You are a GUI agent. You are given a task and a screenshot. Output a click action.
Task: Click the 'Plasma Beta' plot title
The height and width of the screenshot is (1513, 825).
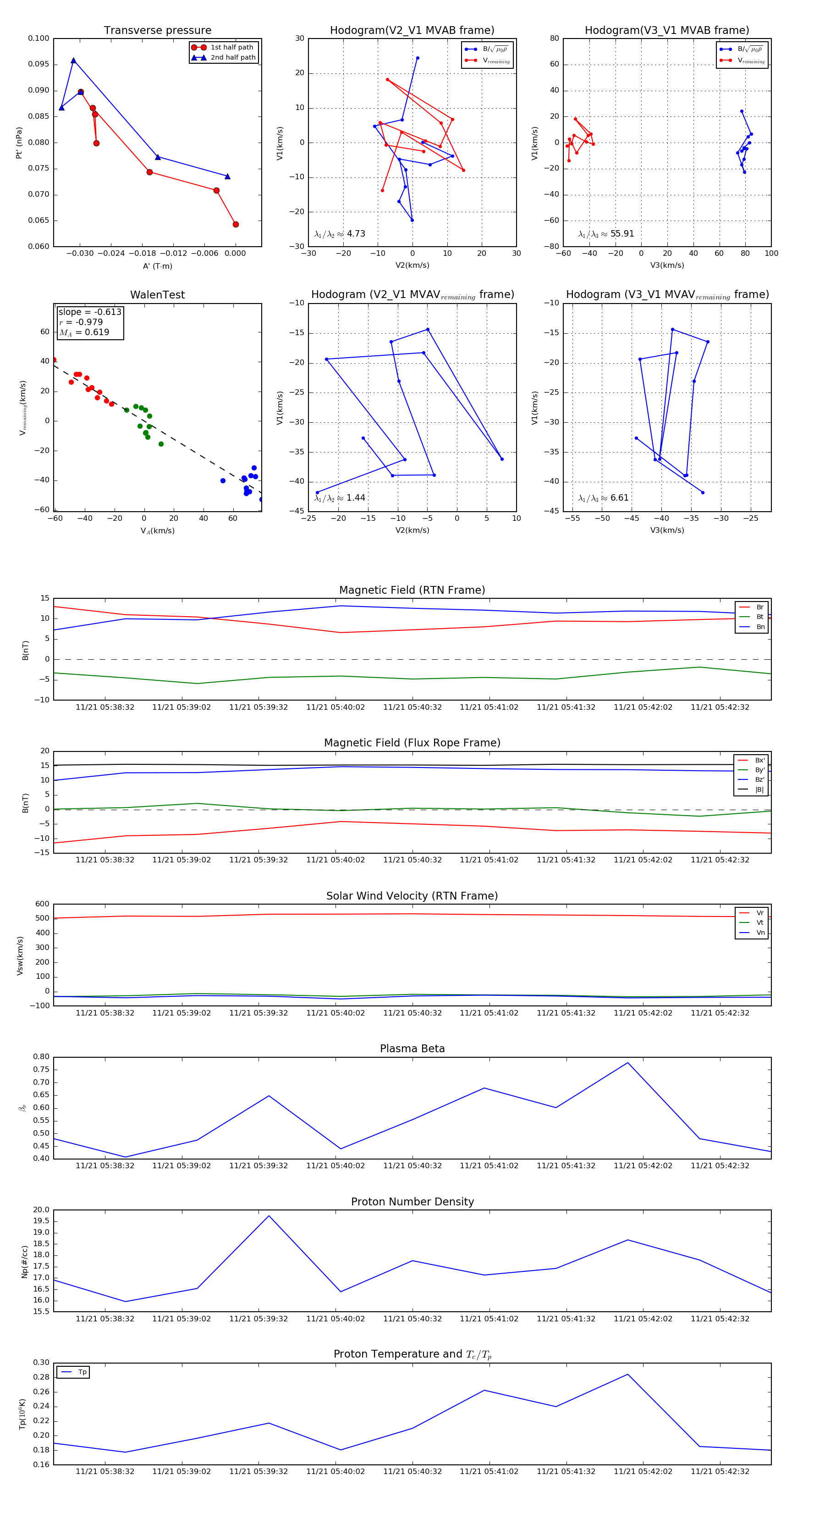[412, 1049]
